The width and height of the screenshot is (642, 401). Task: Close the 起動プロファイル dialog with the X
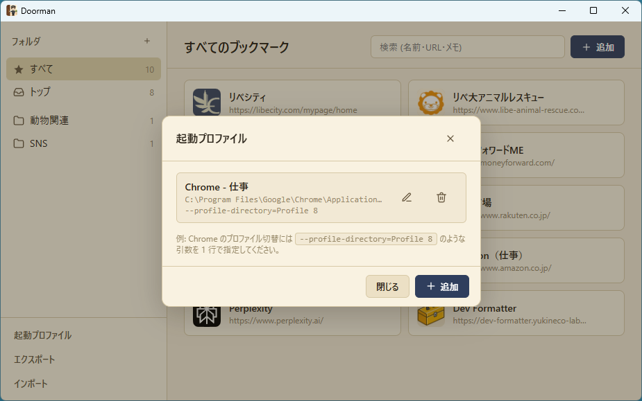pyautogui.click(x=450, y=139)
